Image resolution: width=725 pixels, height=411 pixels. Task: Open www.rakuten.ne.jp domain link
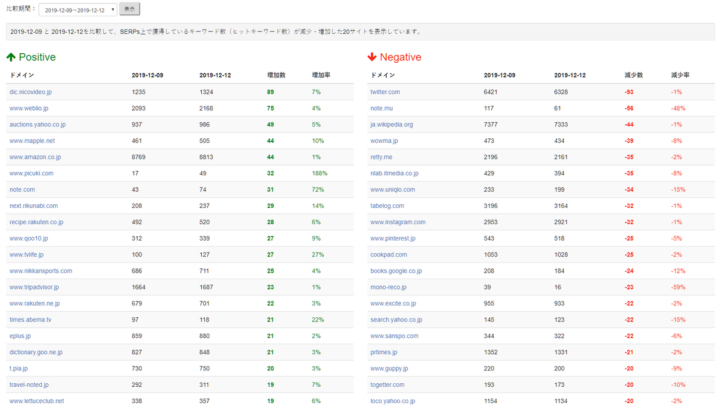pyautogui.click(x=34, y=303)
